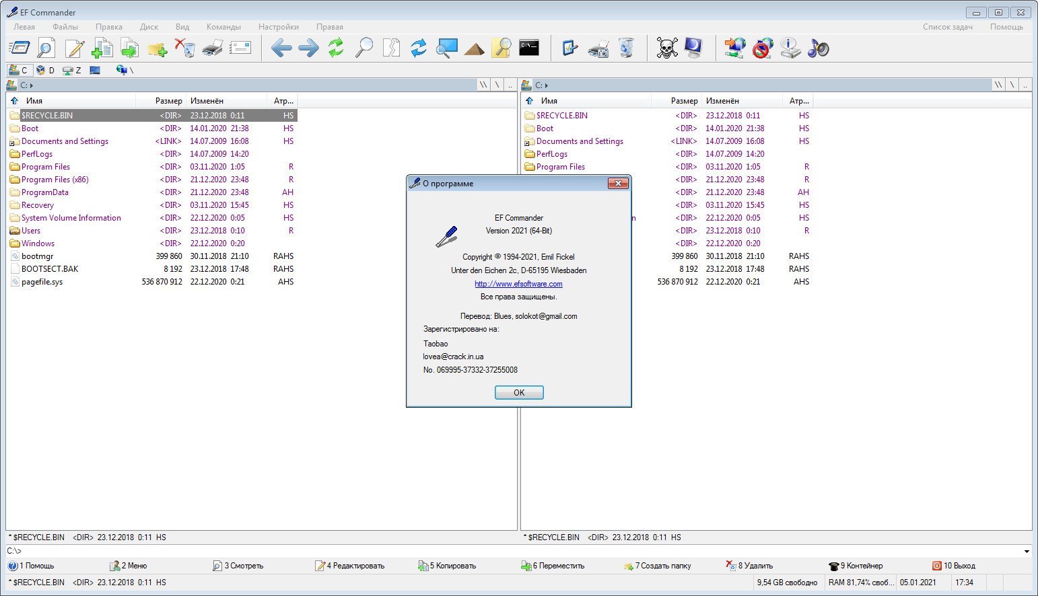Click F5 Копировать button
The width and height of the screenshot is (1038, 596).
point(447,566)
